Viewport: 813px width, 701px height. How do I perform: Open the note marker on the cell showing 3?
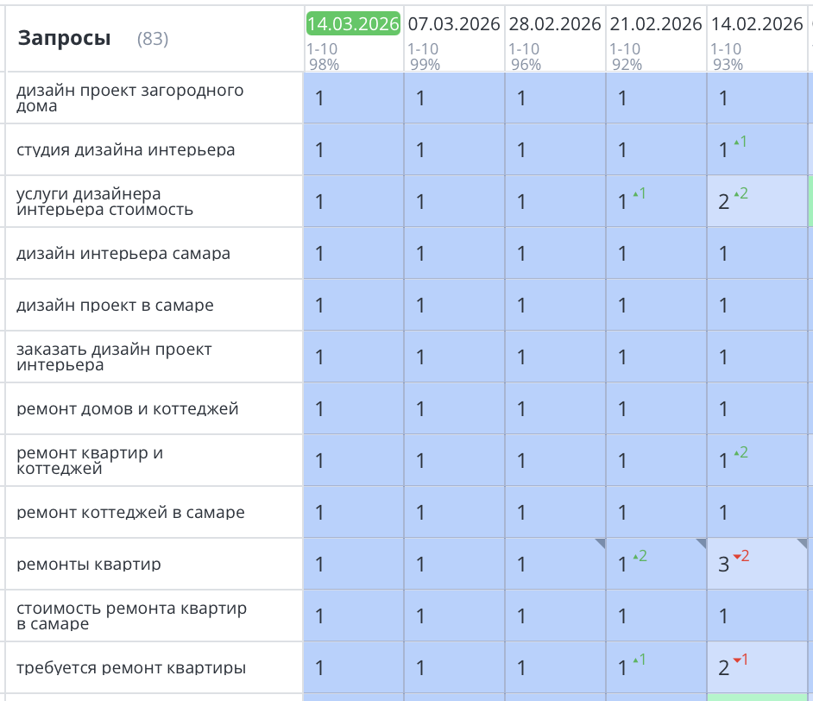click(804, 544)
